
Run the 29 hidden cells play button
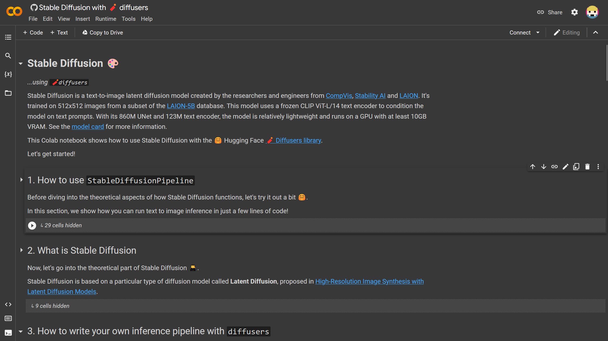click(32, 225)
